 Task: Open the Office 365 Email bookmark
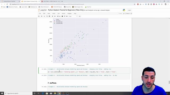tap(44, 7)
